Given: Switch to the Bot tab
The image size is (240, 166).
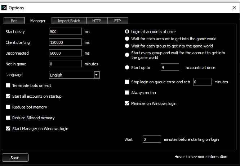Looking at the screenshot, I should pyautogui.click(x=14, y=21).
